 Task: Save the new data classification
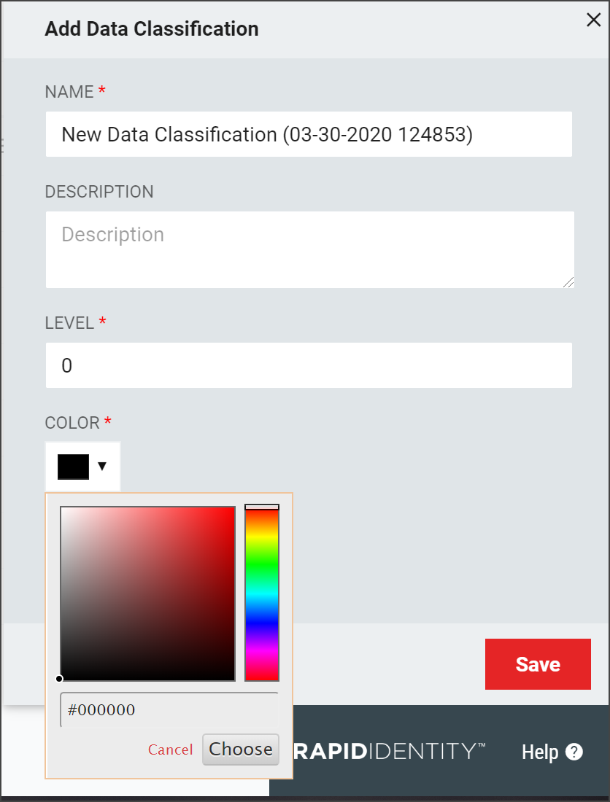pyautogui.click(x=538, y=664)
